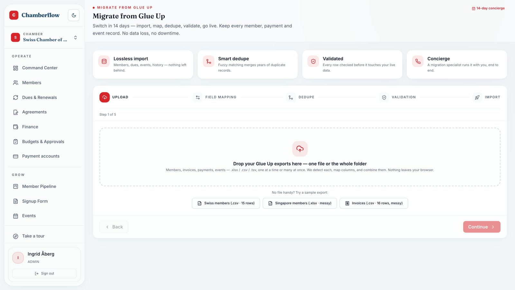Click the Smart dedupe merge icon

point(209,61)
